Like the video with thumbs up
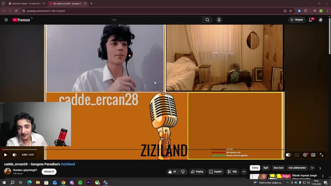The height and width of the screenshot is (186, 331). [172, 172]
